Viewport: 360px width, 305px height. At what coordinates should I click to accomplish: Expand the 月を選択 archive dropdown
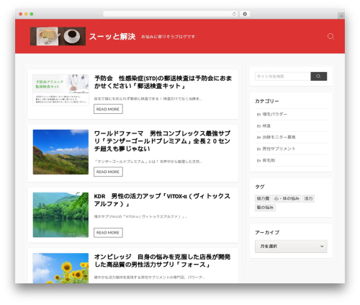pyautogui.click(x=291, y=246)
